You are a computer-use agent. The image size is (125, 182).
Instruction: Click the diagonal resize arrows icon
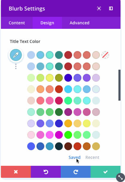tap(121, 177)
